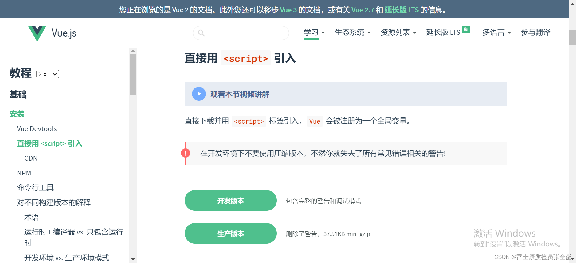Click the green 新 badge on 延长版 LTS

[x=466, y=29]
